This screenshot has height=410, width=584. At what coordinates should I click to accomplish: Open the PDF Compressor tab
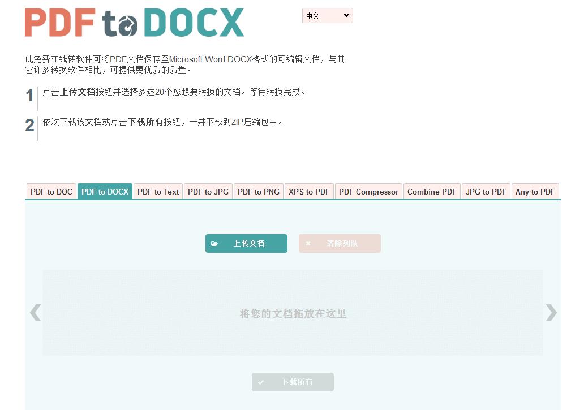[368, 192]
